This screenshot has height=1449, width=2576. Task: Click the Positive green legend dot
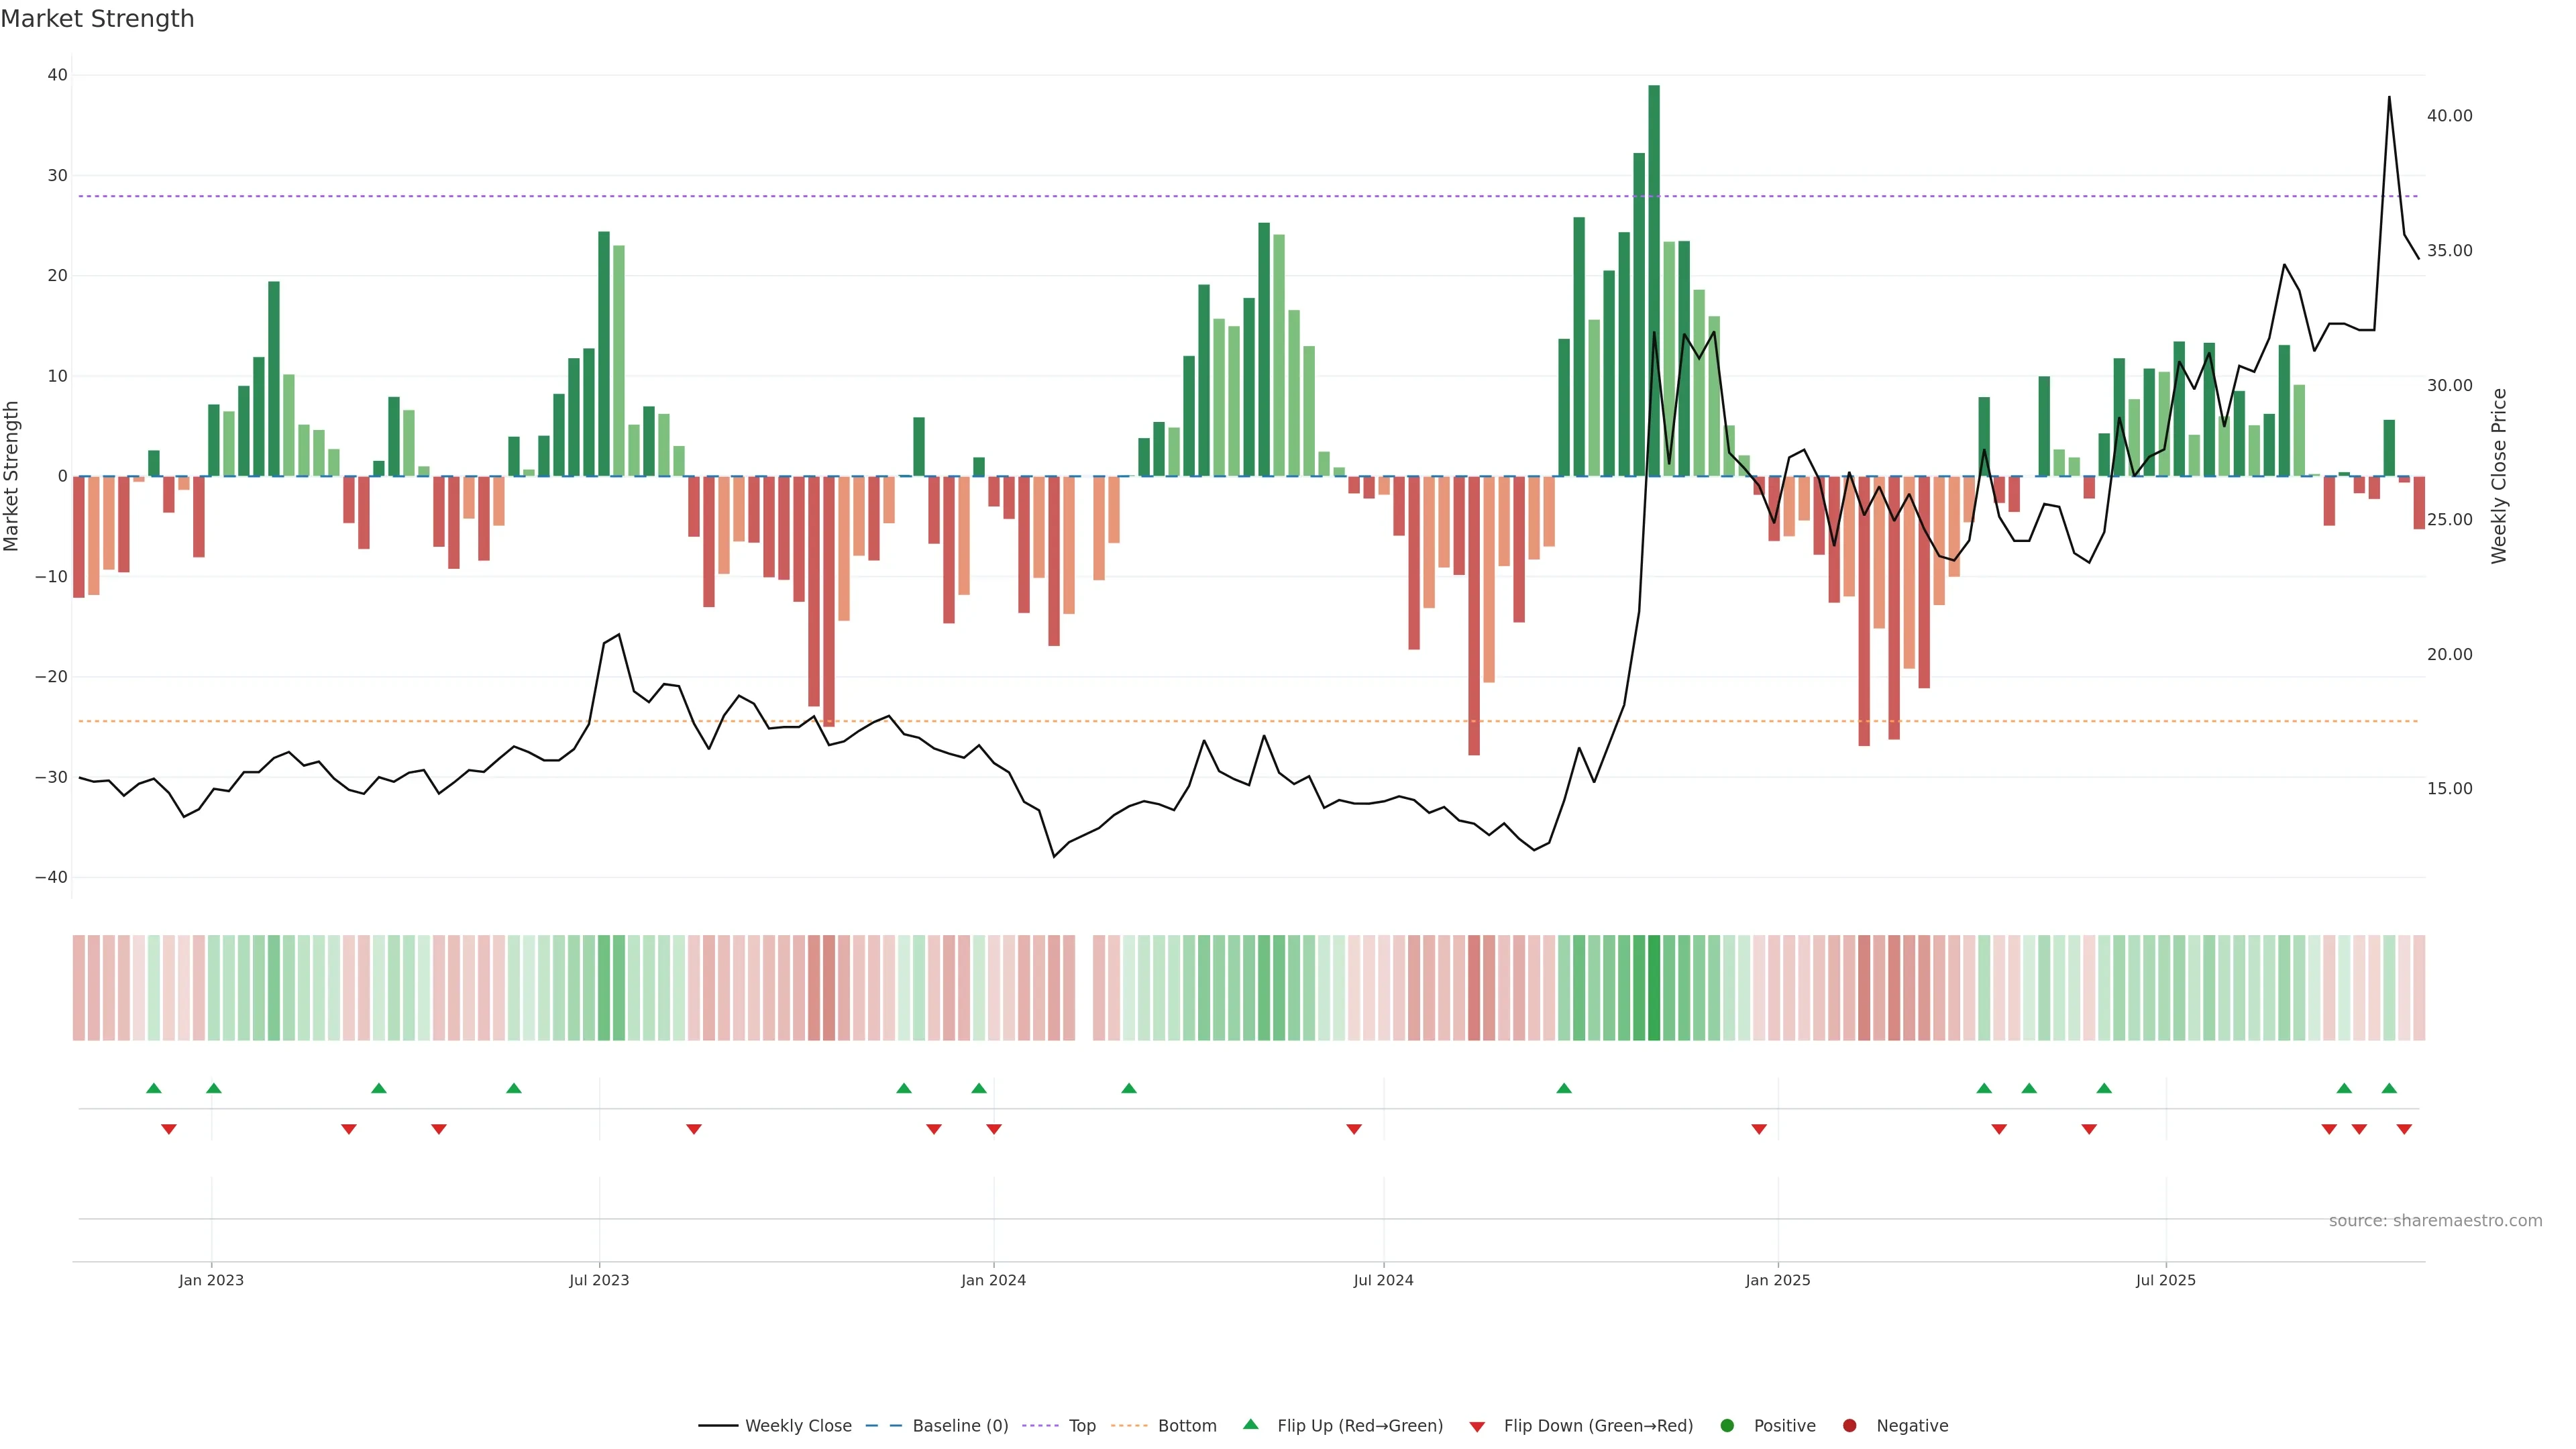point(1727,1425)
